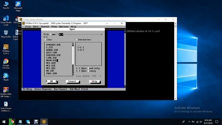The image size is (222, 125).
Task: Click the network icon in system tray
Action: click(x=197, y=122)
